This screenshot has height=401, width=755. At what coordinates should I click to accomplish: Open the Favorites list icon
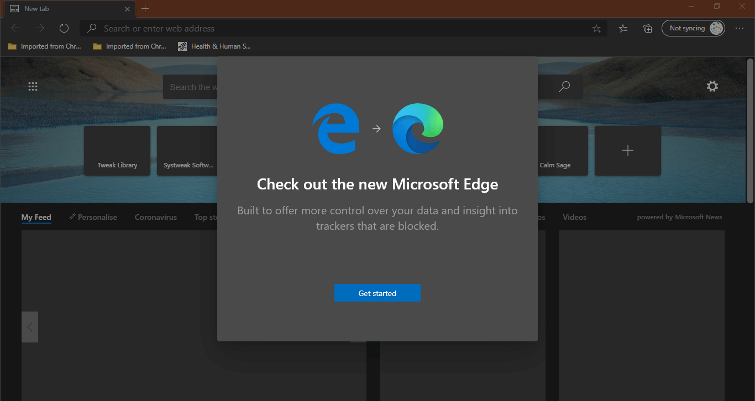pos(623,28)
